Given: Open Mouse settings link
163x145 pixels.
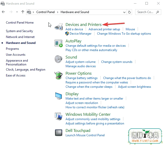Looking at the screenshot, I should pos(130,29).
